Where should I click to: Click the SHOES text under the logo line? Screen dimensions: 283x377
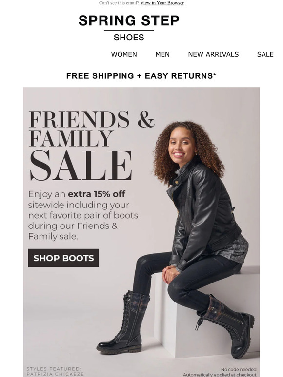(129, 38)
